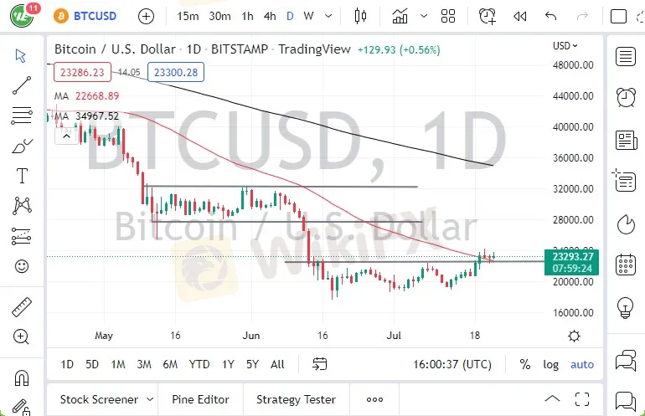Set chart range to YTD
Image resolution: width=645 pixels, height=416 pixels.
[x=199, y=364]
